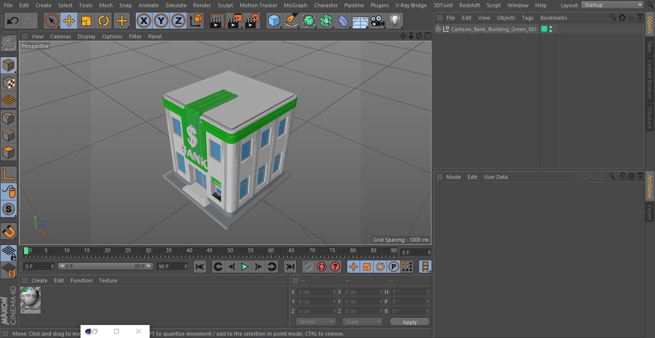
Task: Go to start of animation
Action: [200, 267]
